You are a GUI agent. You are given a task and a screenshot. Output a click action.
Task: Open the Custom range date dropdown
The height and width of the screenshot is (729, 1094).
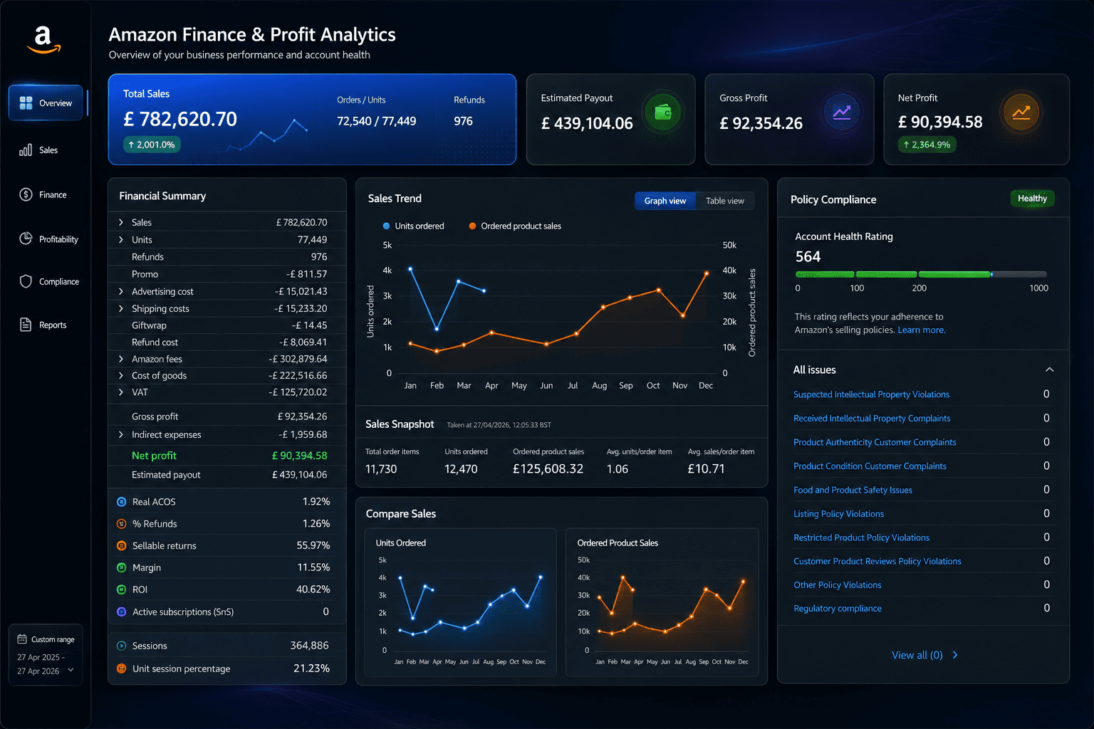pyautogui.click(x=46, y=655)
